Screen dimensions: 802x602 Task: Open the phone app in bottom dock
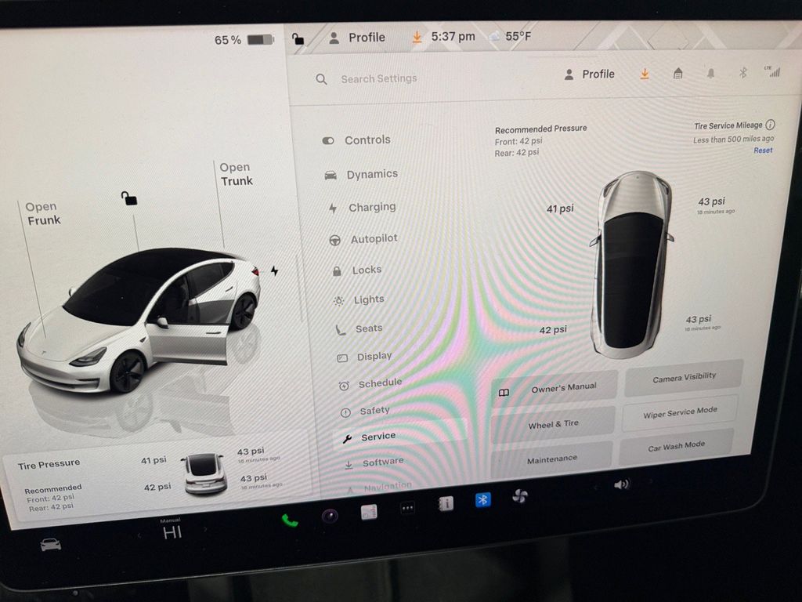[x=290, y=520]
